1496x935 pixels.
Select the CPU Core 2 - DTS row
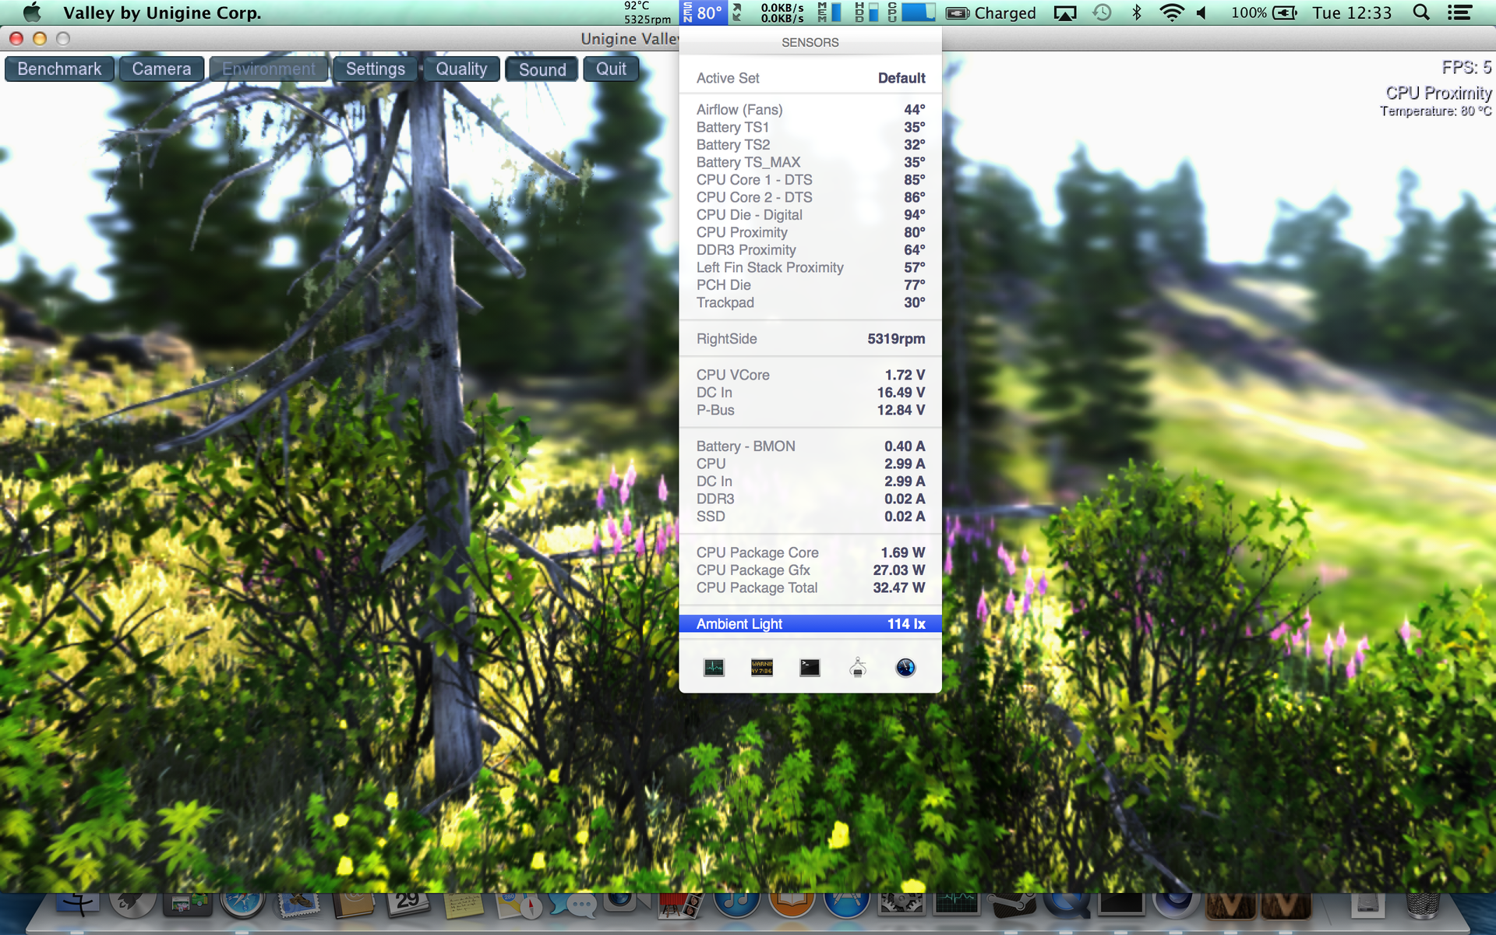[810, 197]
